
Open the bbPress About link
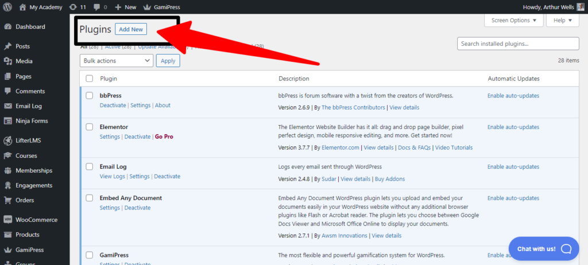[163, 106]
